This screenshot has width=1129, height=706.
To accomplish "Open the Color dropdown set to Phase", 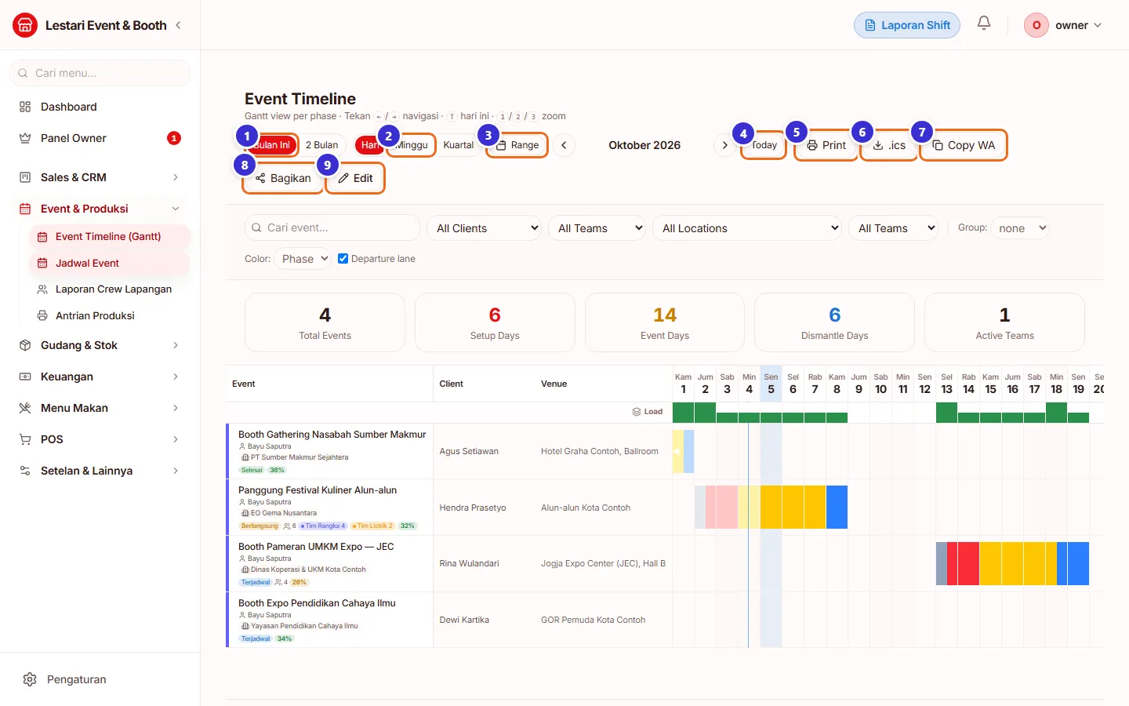I will click(303, 259).
